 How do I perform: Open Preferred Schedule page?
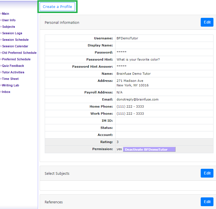16,59
